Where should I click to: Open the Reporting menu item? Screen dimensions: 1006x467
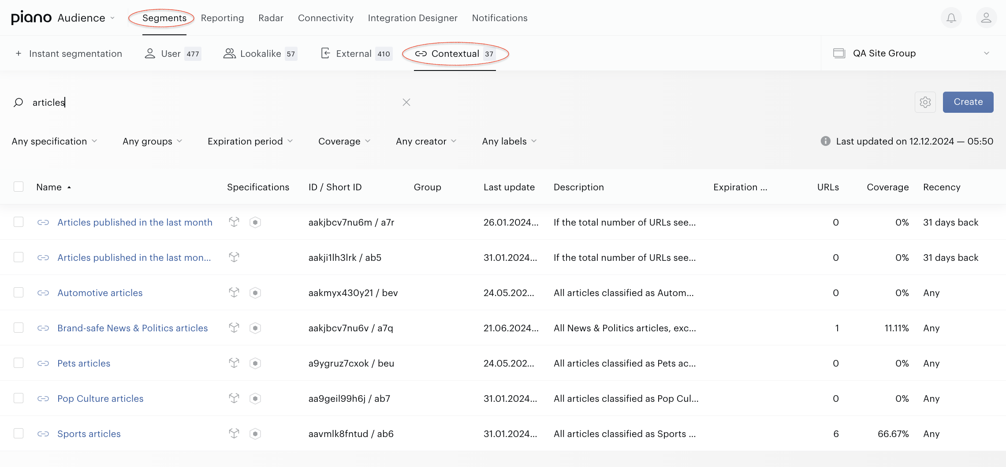(222, 18)
